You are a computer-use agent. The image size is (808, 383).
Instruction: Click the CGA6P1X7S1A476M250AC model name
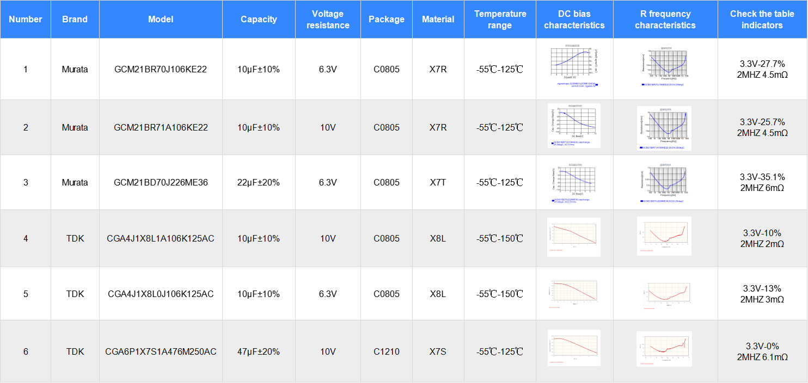tap(161, 352)
